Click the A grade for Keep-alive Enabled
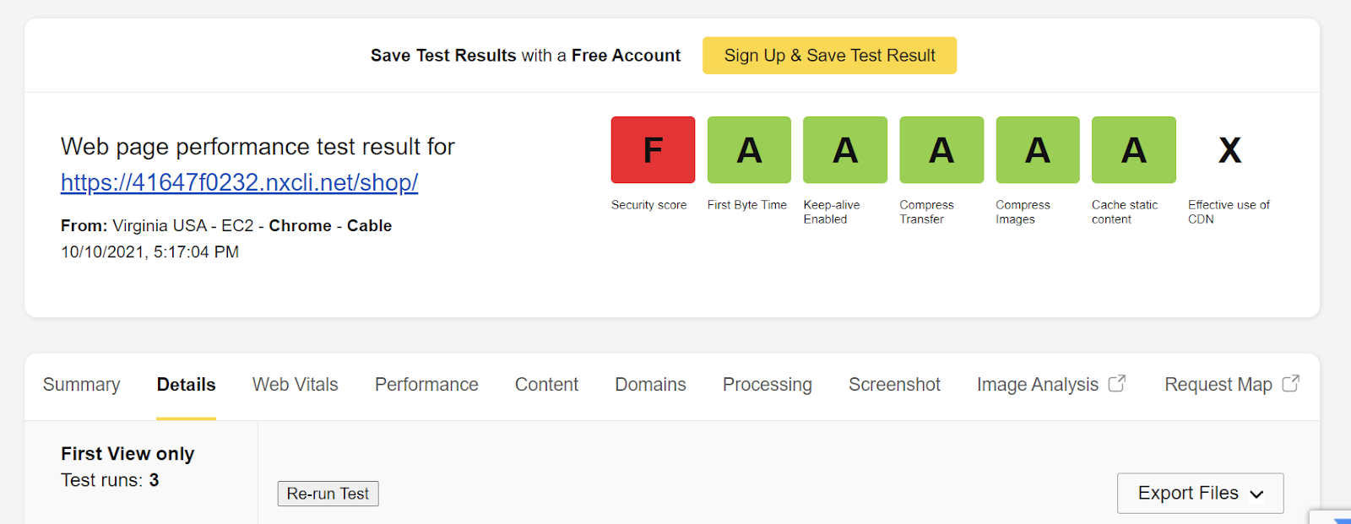The image size is (1351, 524). pyautogui.click(x=845, y=149)
